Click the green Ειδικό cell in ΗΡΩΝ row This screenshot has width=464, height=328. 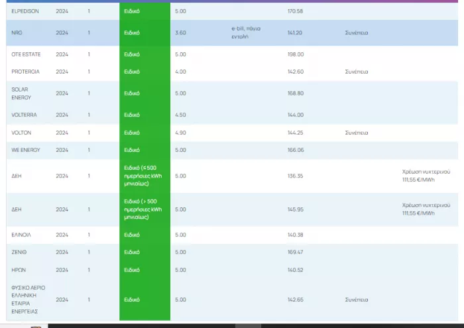click(x=145, y=270)
